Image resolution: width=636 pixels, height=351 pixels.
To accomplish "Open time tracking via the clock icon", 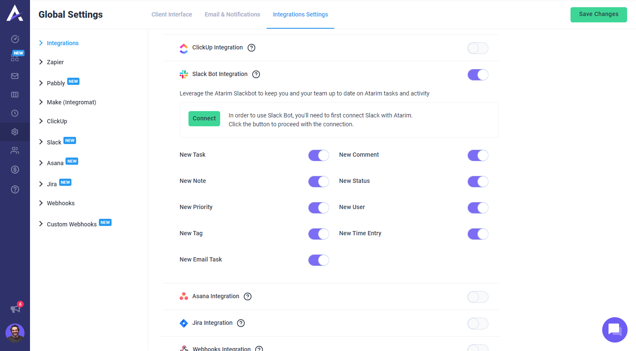I will [15, 113].
